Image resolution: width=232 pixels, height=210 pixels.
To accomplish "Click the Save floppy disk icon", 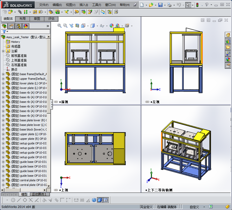I will click(160, 5).
